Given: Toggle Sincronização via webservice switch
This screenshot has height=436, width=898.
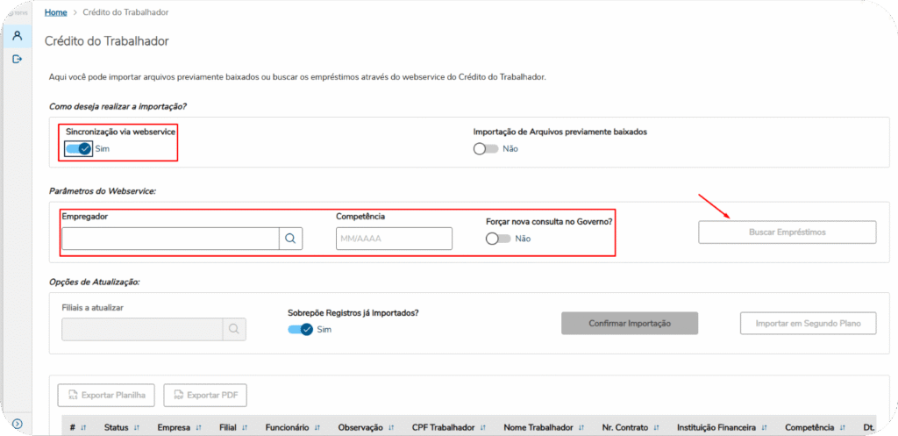Looking at the screenshot, I should (x=78, y=149).
